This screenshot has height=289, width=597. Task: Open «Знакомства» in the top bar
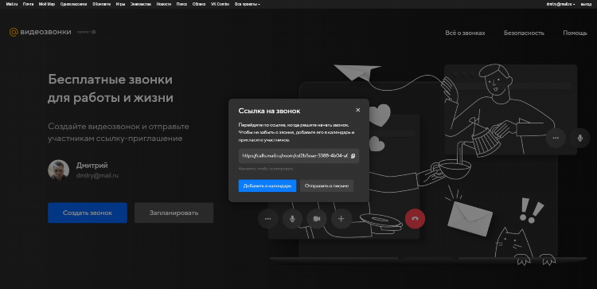140,4
